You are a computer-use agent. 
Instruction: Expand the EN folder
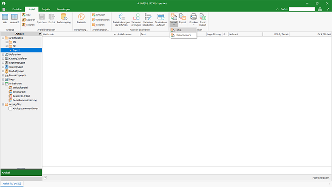tap(7, 42)
